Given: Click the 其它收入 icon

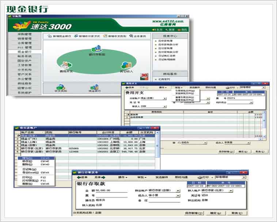Looking at the screenshot, I should (126, 65).
